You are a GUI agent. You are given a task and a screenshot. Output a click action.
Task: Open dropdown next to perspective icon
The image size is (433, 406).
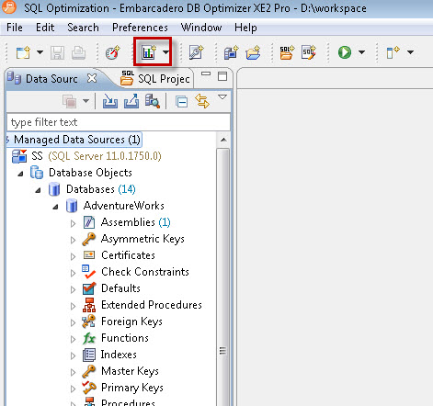[x=410, y=52]
